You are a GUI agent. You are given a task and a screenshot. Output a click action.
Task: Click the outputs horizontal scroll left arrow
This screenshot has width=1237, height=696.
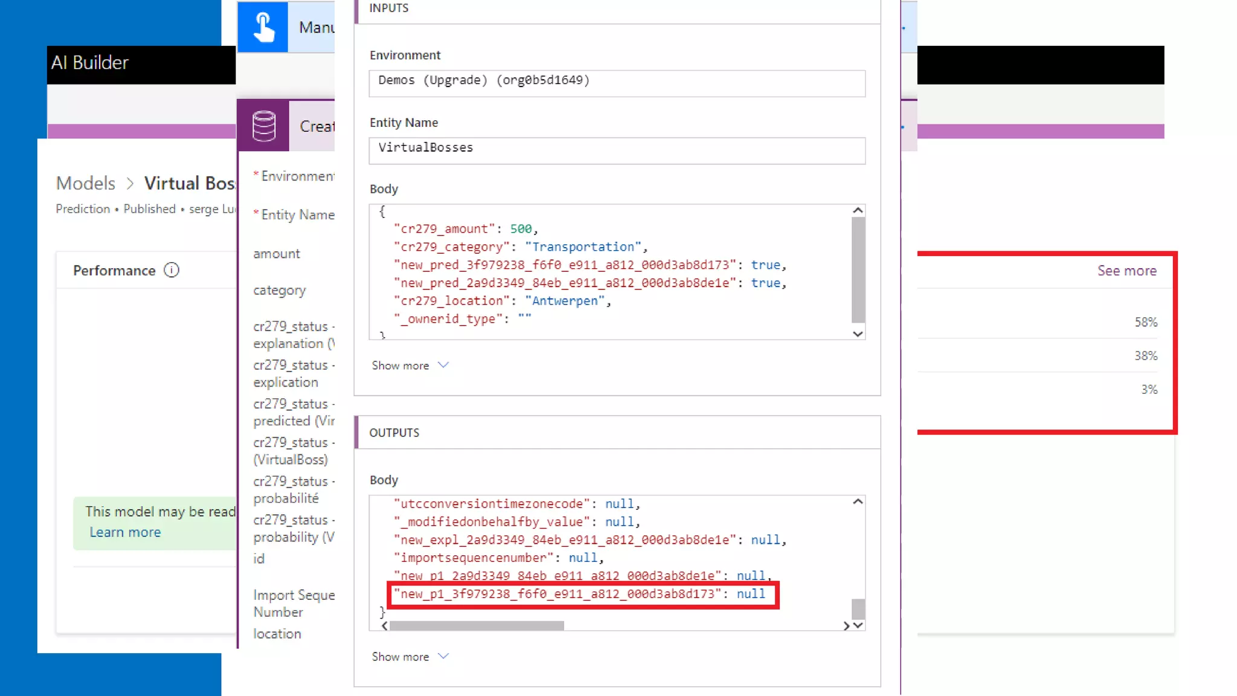pos(385,626)
